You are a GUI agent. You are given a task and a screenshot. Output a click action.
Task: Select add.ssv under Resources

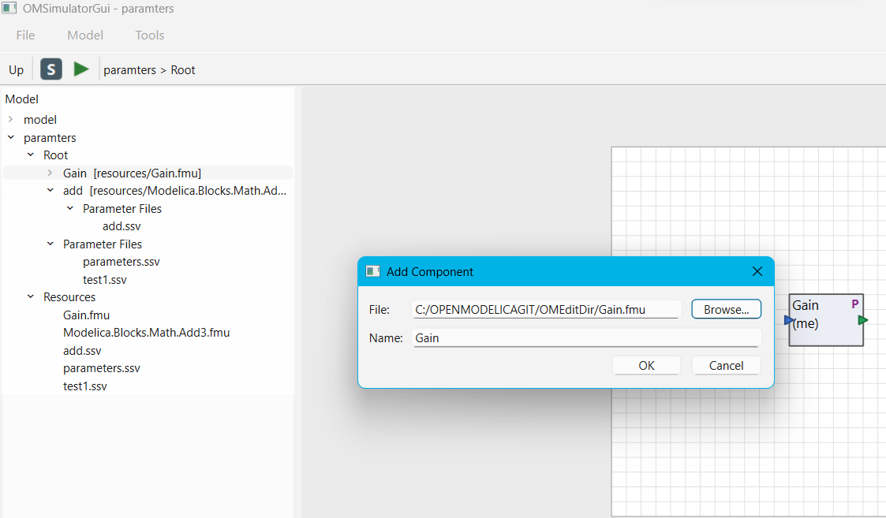tap(82, 351)
